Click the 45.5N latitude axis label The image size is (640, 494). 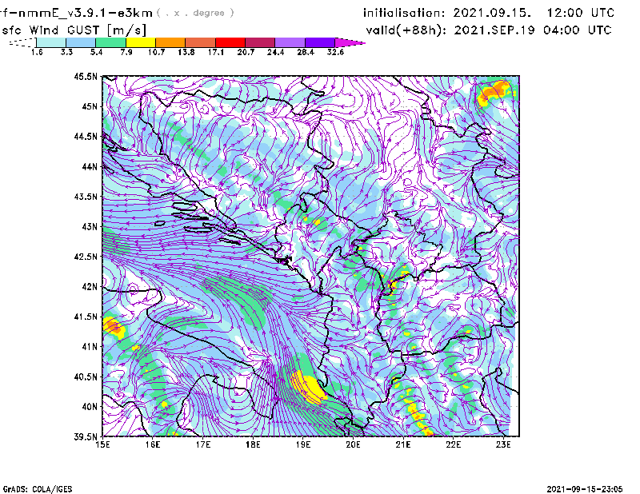(86, 76)
